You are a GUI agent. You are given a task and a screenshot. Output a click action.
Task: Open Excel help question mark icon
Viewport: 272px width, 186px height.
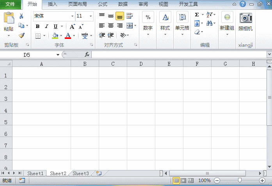tap(242, 4)
